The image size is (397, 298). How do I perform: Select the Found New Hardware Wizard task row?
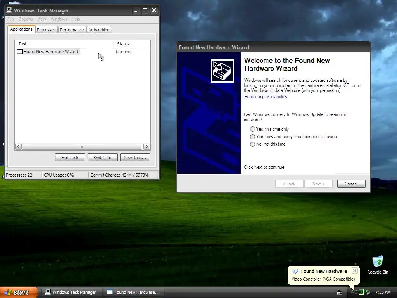click(83, 52)
